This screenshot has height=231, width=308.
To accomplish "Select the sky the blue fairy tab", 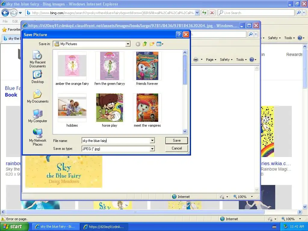I will [12, 38].
